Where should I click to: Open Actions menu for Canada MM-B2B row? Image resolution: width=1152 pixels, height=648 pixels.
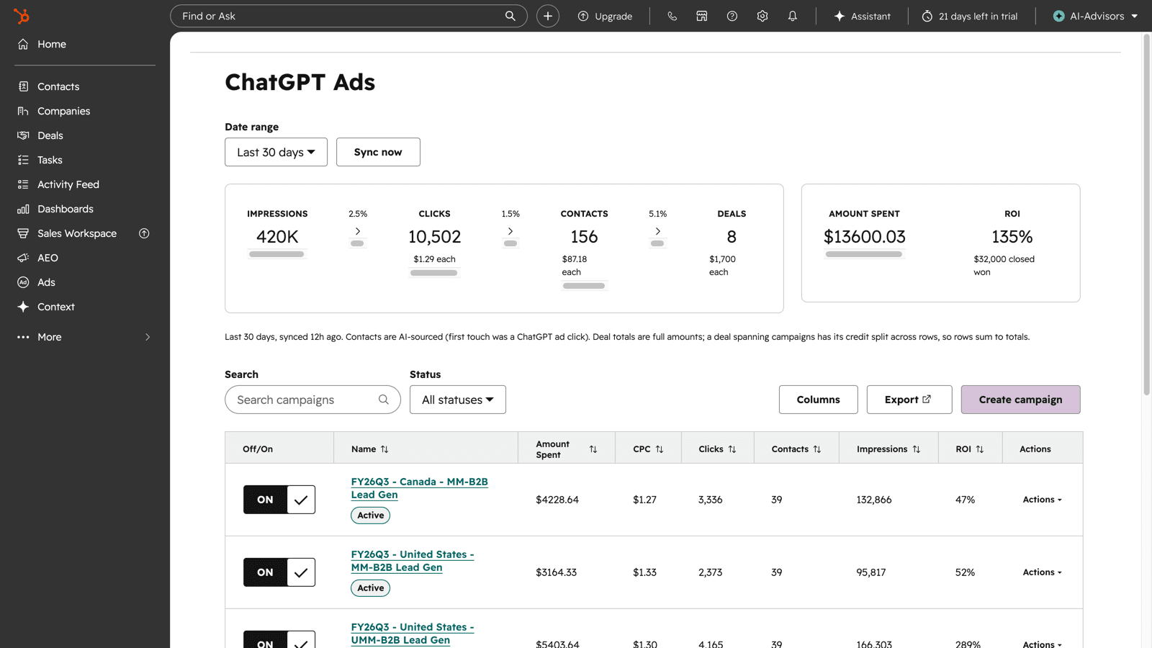[1042, 500]
